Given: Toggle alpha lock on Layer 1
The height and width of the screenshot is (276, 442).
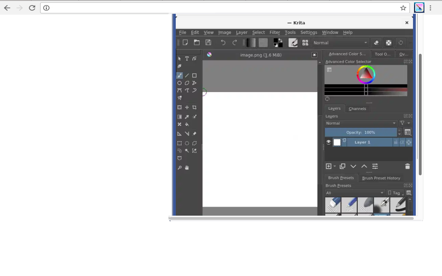Looking at the screenshot, I should 402,142.
